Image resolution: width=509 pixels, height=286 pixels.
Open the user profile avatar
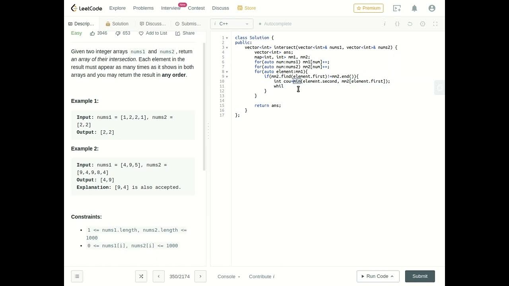coord(432,8)
